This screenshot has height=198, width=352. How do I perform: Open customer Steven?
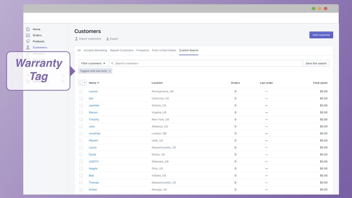(93, 112)
